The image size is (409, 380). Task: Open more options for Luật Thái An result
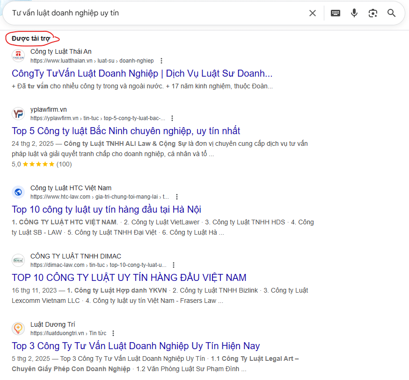pyautogui.click(x=161, y=61)
